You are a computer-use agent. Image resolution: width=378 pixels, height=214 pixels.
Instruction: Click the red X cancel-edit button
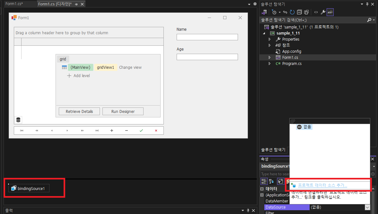tap(156, 131)
